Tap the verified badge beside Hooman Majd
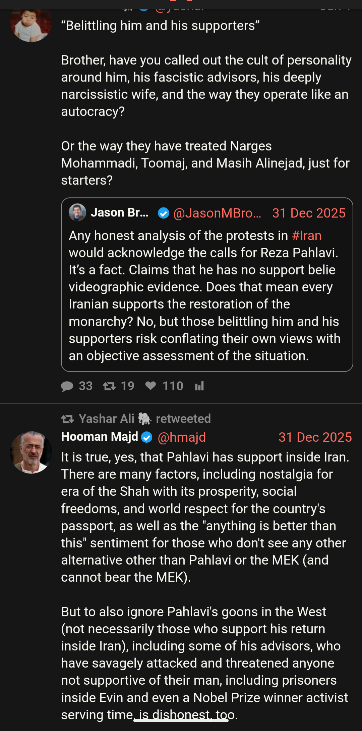362x731 pixels. coord(147,437)
